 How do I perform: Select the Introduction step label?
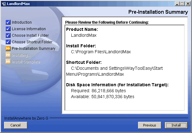click(22, 22)
